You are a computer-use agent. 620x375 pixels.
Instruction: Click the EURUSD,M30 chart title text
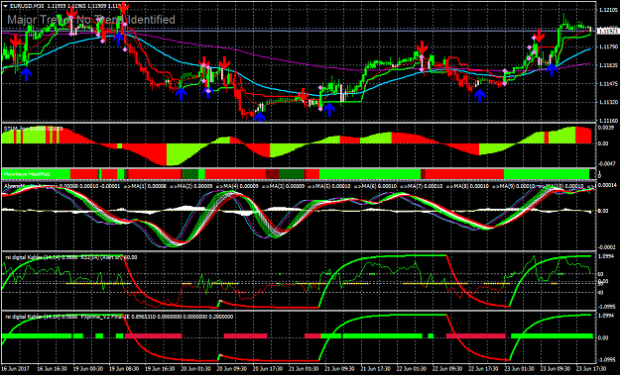click(x=27, y=6)
